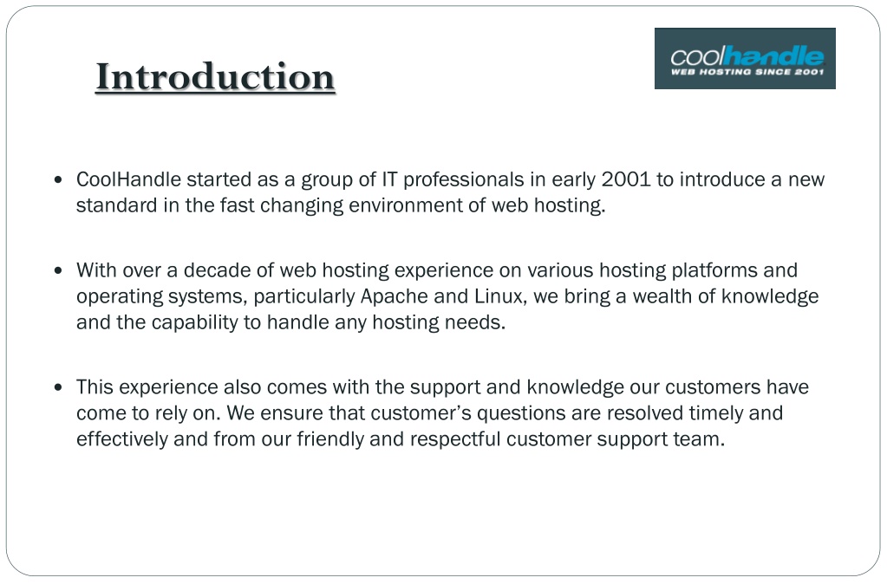The image size is (887, 584).
Task: Click the word CoolHandle in first paragraph
Action: pos(128,179)
